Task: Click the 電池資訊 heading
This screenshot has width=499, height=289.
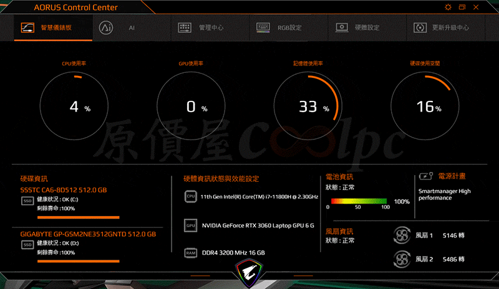Action: [x=339, y=177]
